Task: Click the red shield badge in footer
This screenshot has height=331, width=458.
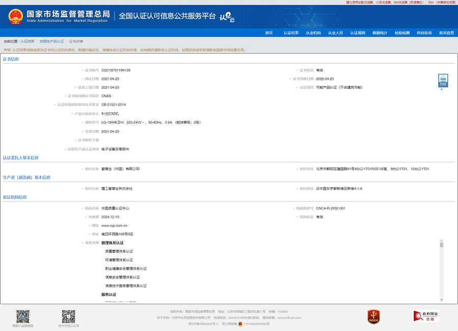Action: pyautogui.click(x=374, y=317)
